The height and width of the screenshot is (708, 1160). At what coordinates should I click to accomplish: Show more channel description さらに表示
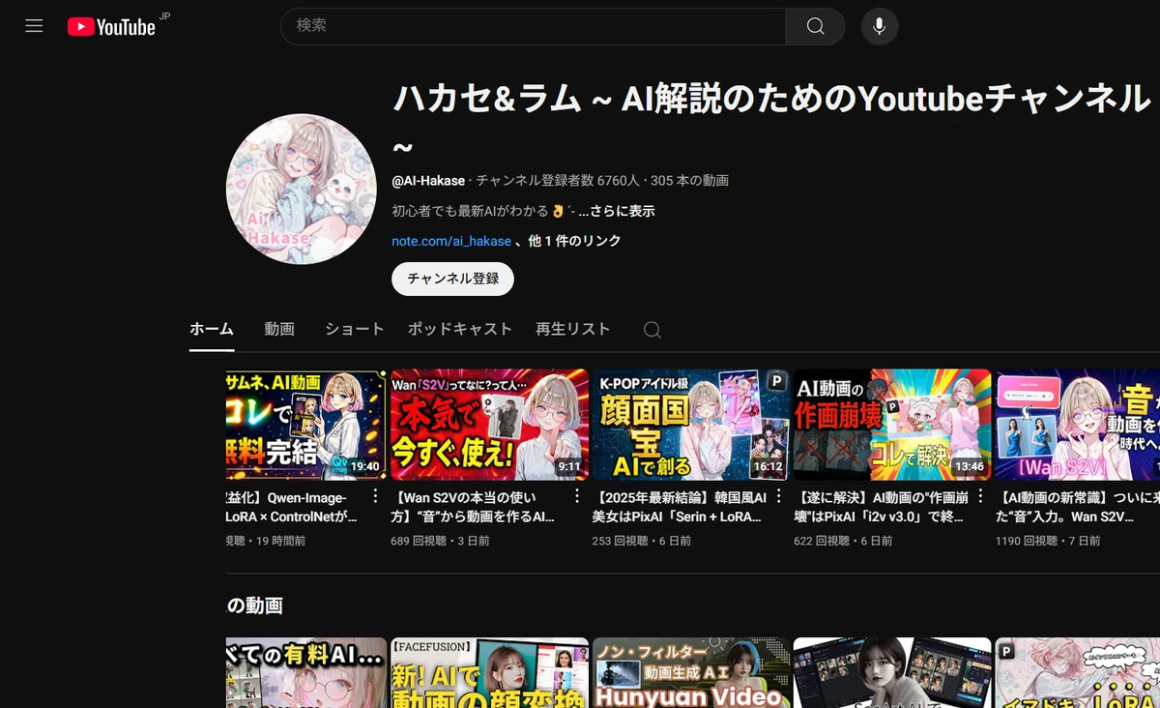click(x=616, y=211)
